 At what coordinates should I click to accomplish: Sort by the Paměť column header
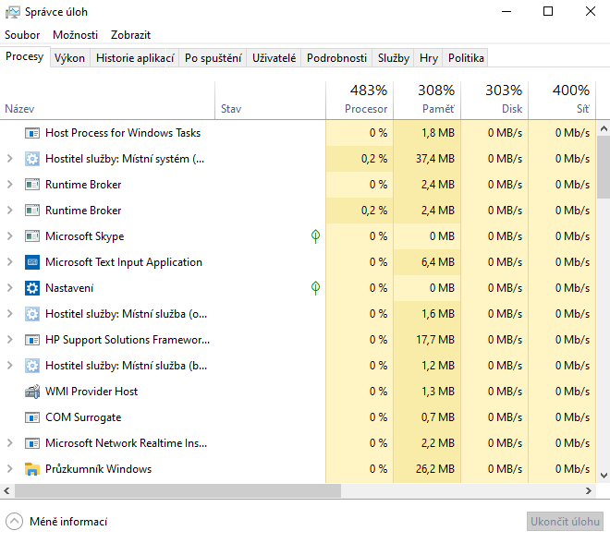point(427,101)
